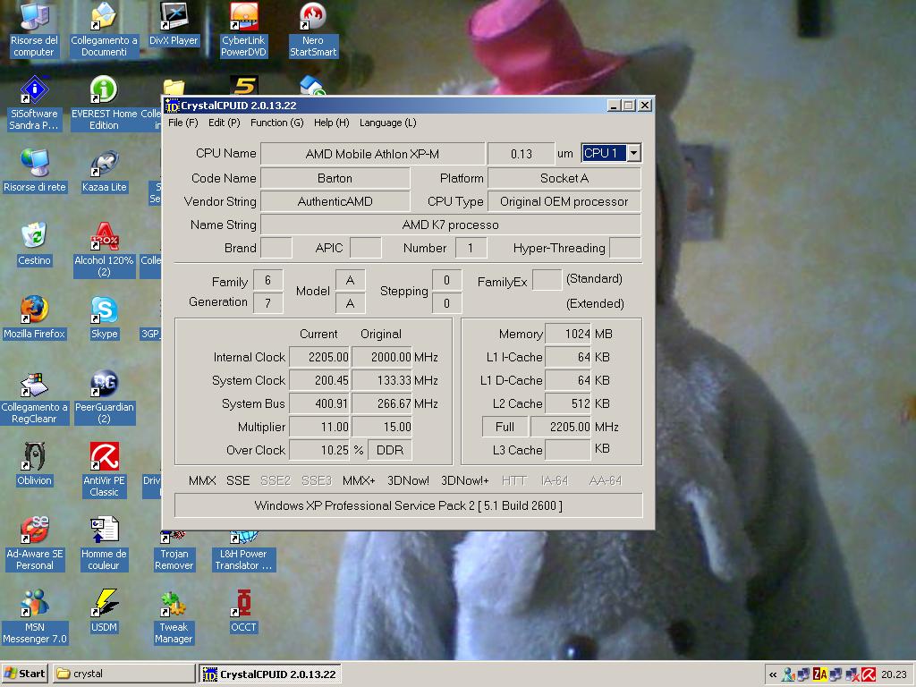916x687 pixels.
Task: Click Code Name field Barton
Action: tap(335, 178)
